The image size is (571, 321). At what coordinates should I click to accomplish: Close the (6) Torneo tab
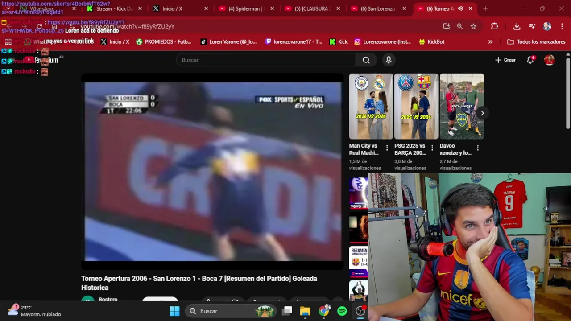(x=470, y=8)
